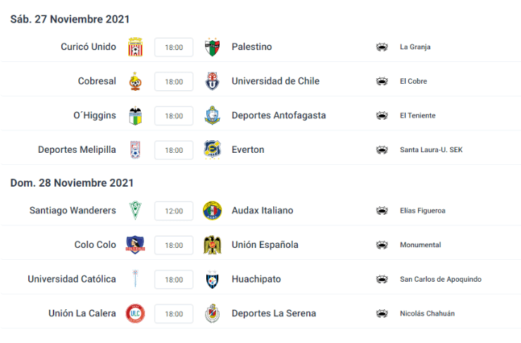The width and height of the screenshot is (521, 343).
Task: Open the Universidad Católica team link
Action: pyautogui.click(x=72, y=279)
